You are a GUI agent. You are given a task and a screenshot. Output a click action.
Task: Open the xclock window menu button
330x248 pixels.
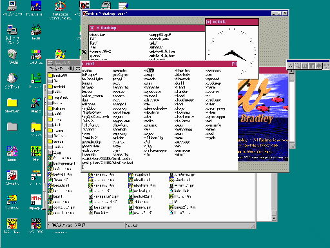pyautogui.click(x=208, y=22)
